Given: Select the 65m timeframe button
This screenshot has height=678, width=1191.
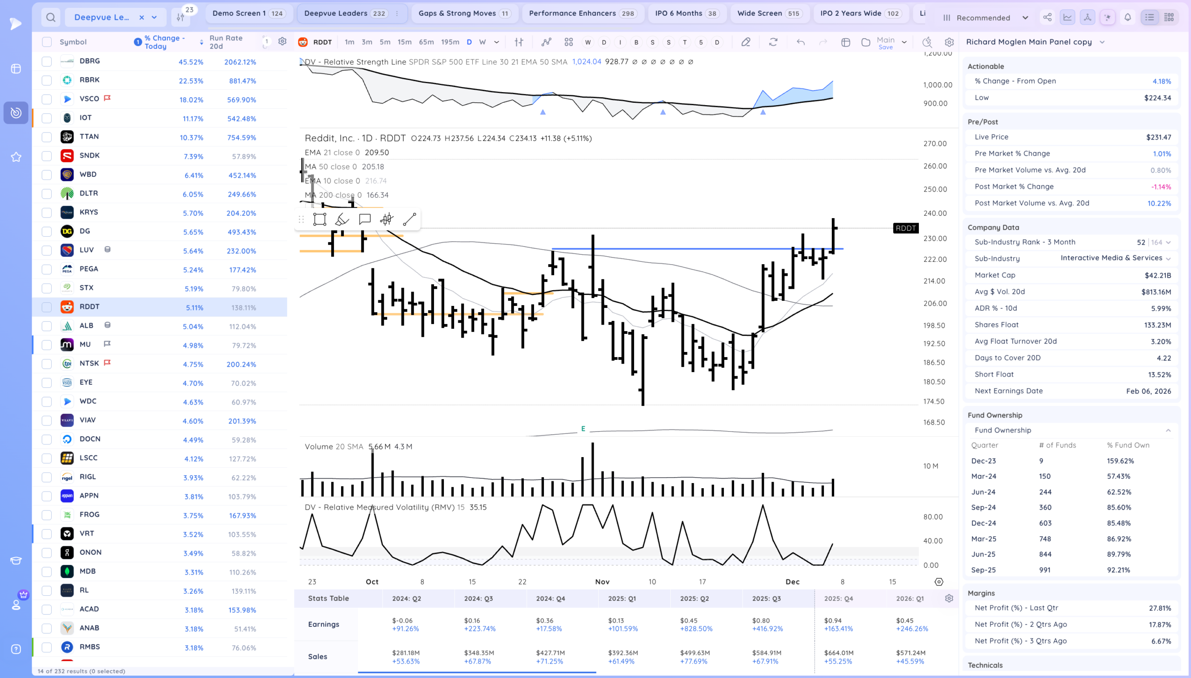Looking at the screenshot, I should (426, 42).
